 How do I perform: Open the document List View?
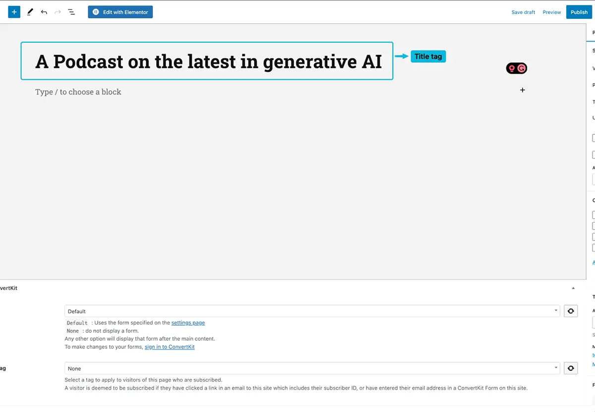tap(71, 11)
